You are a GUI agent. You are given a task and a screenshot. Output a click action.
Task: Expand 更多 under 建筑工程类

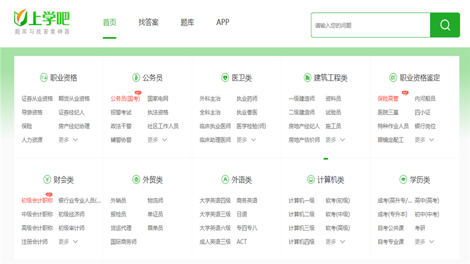click(x=335, y=140)
